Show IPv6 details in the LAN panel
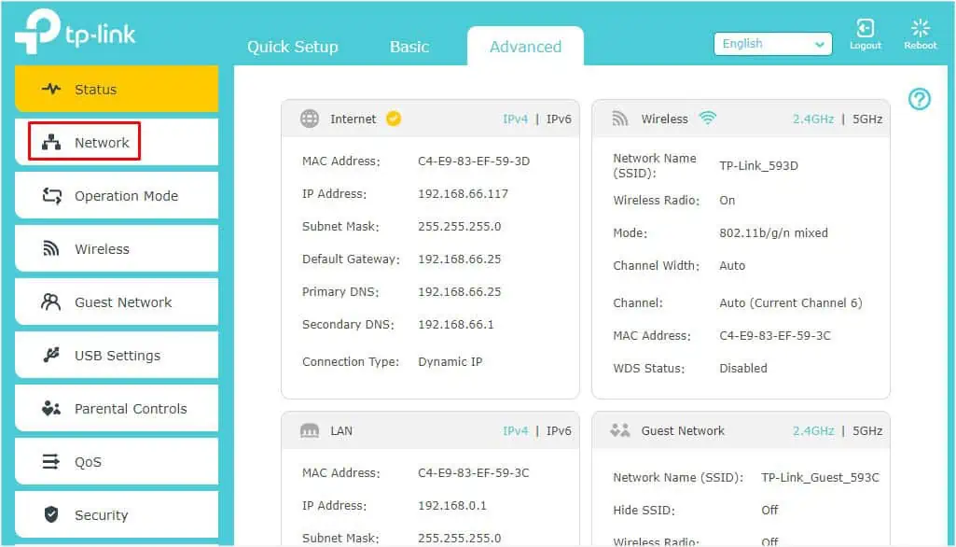This screenshot has height=547, width=956. click(559, 431)
